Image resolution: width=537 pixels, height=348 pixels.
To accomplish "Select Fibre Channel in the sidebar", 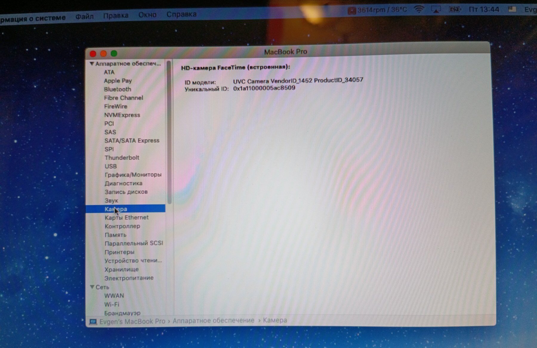I will pos(124,98).
